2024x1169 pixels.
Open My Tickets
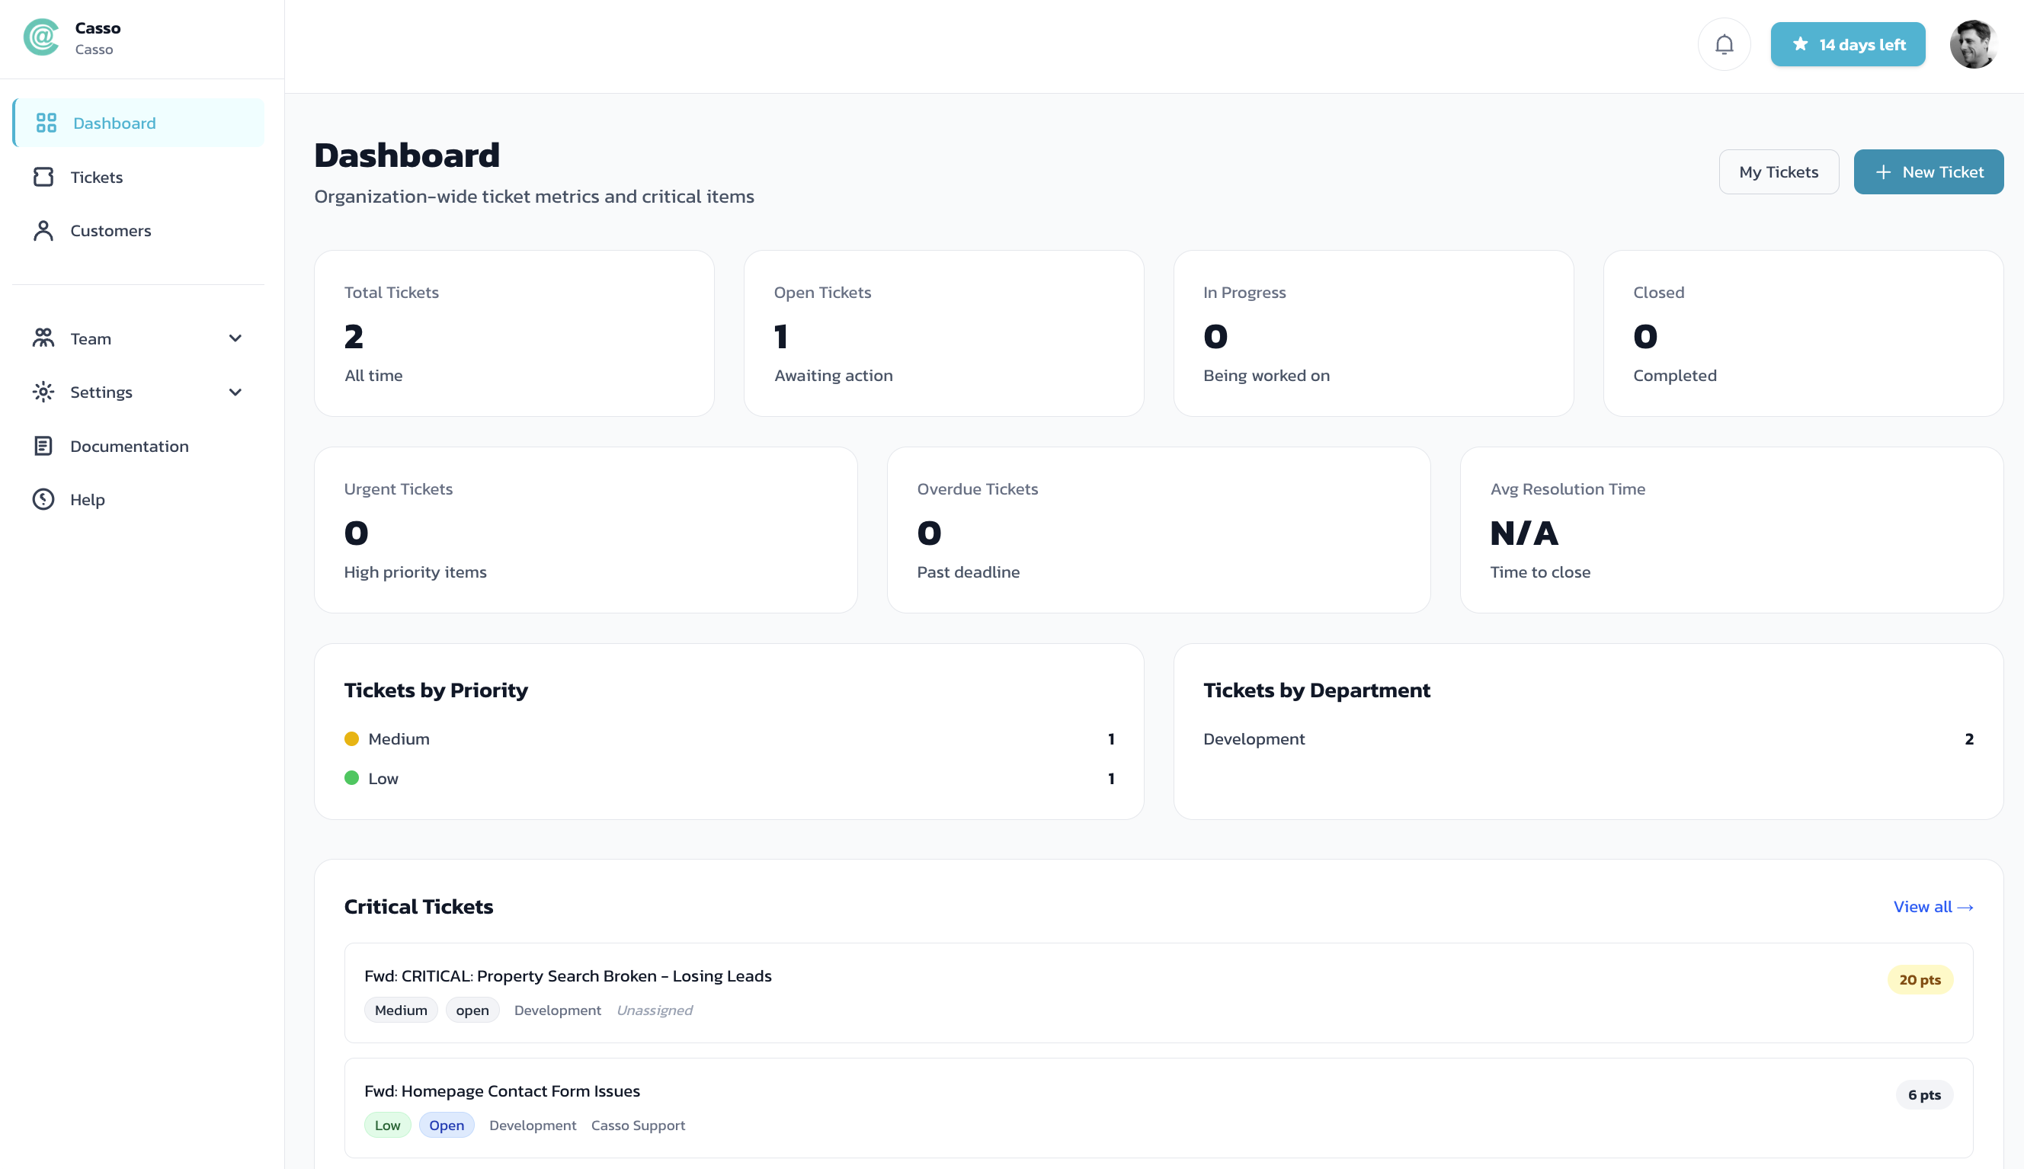(x=1779, y=171)
